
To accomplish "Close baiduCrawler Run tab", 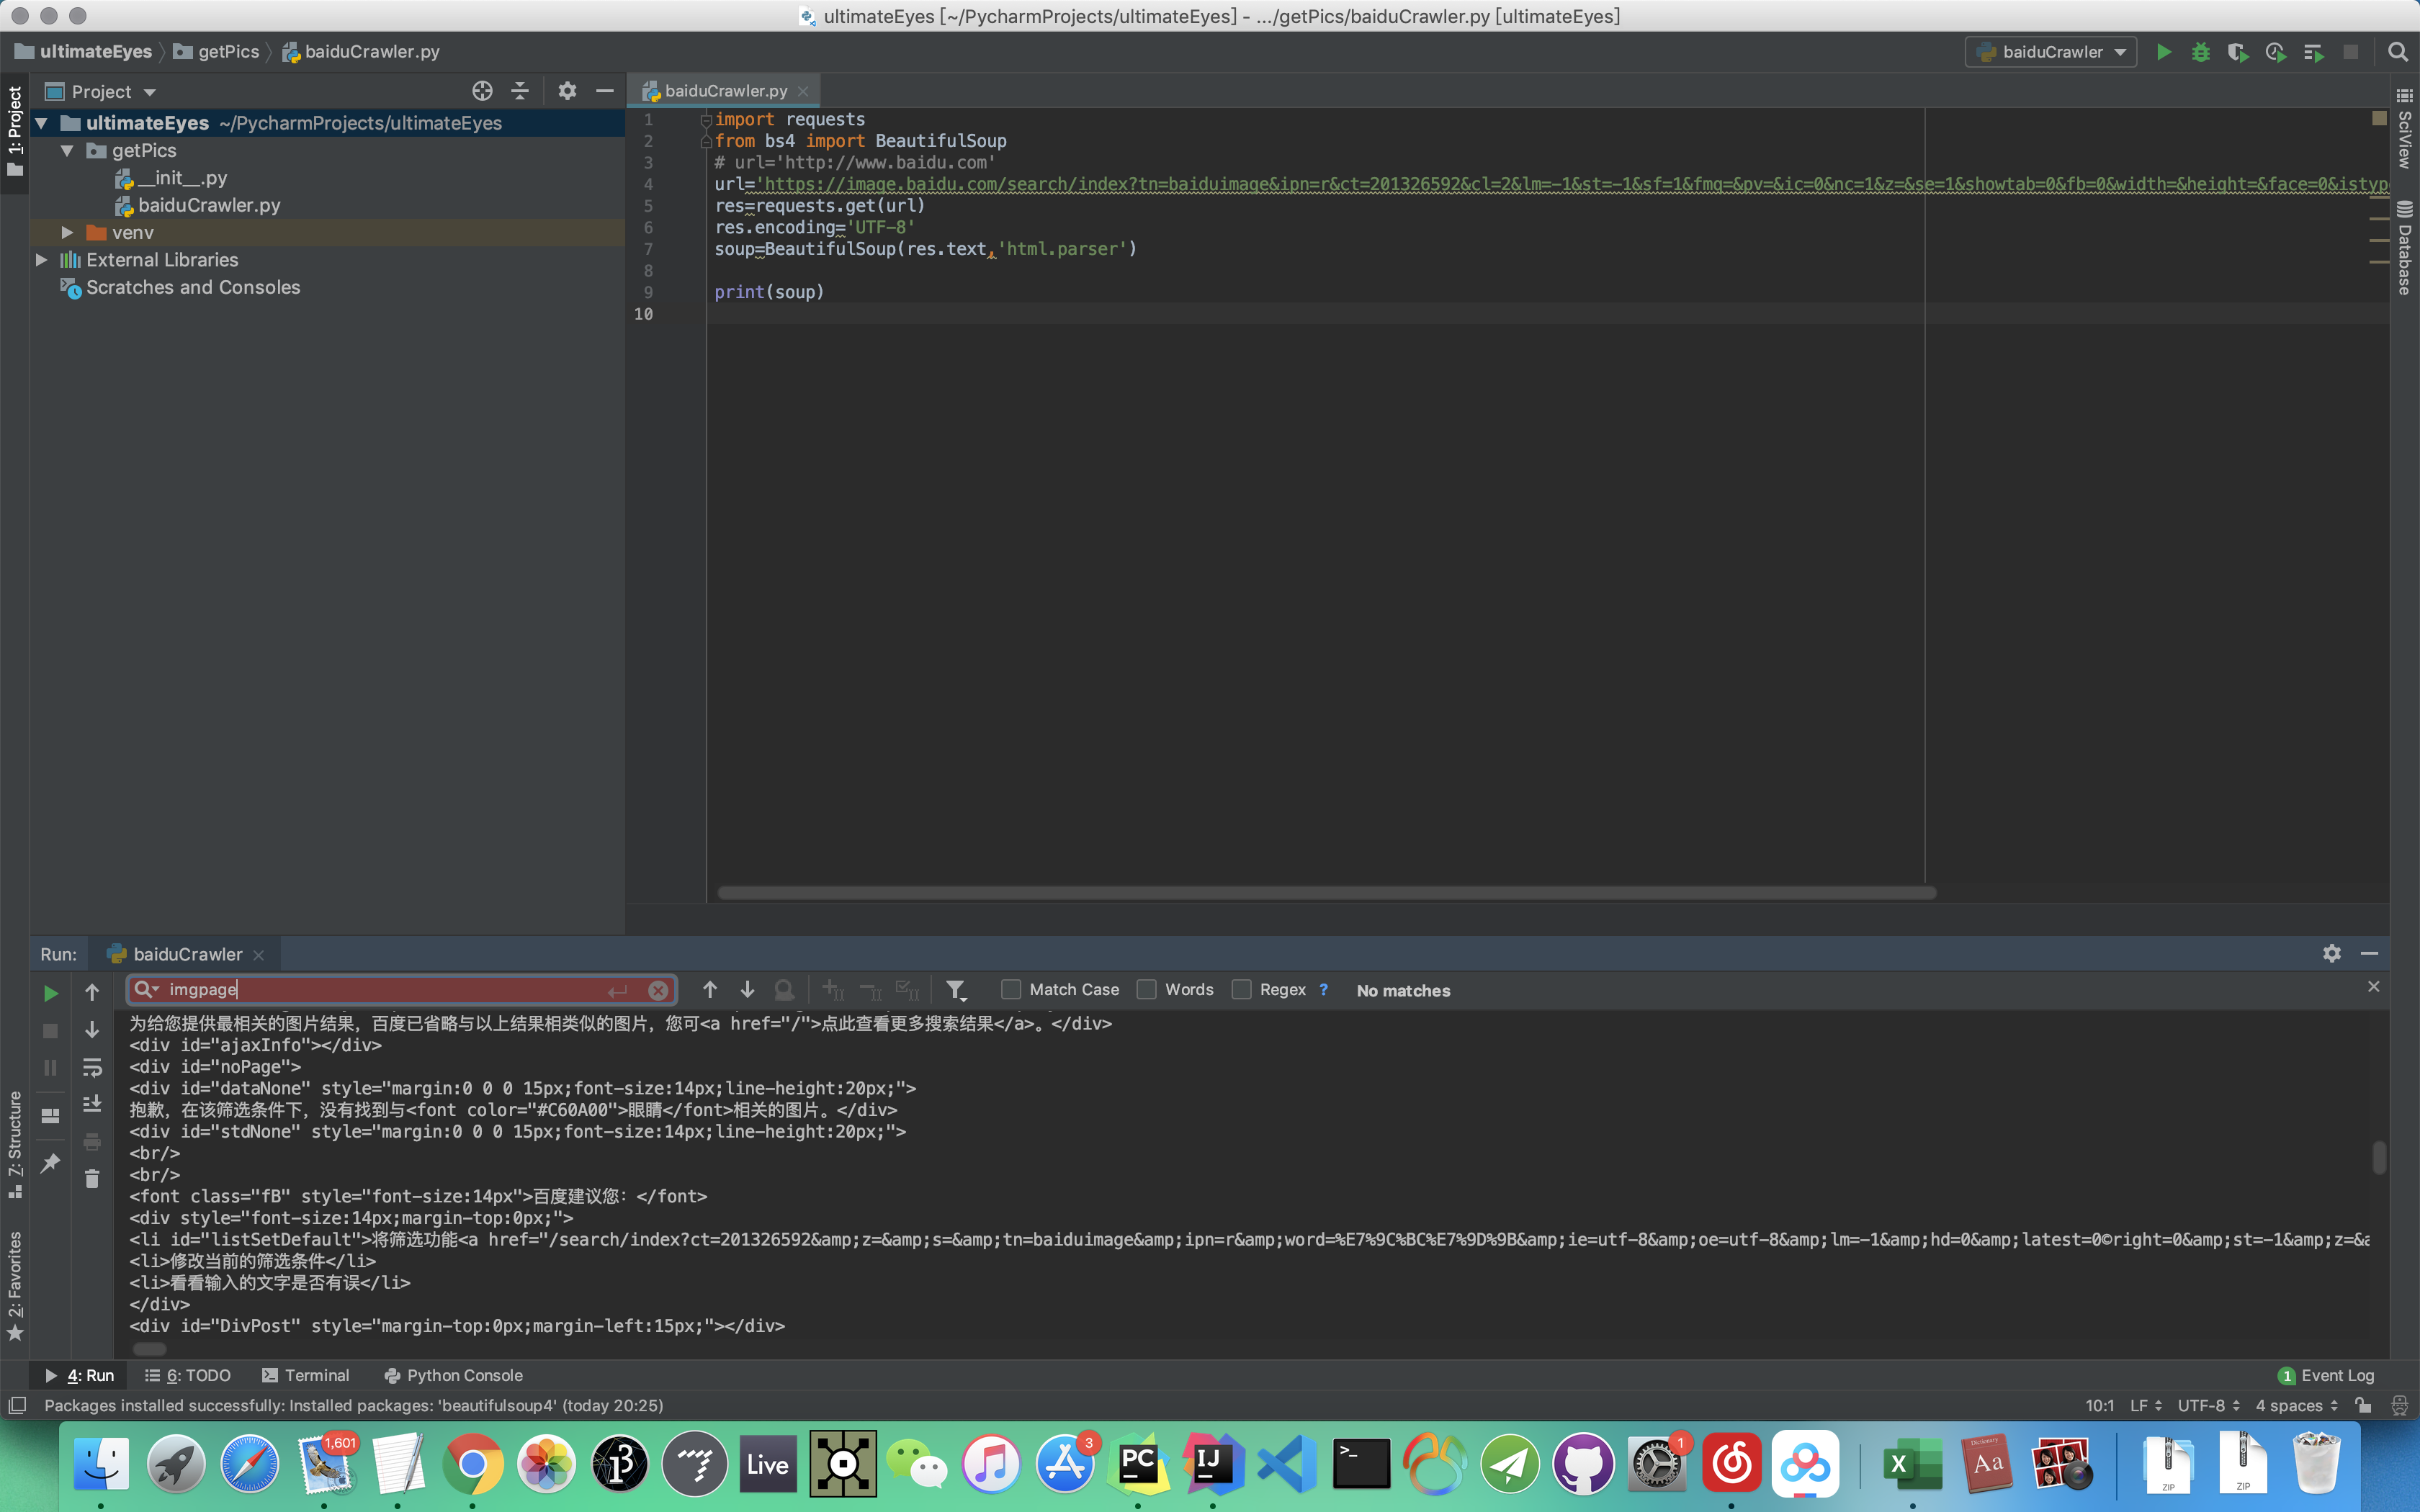I will pyautogui.click(x=259, y=954).
